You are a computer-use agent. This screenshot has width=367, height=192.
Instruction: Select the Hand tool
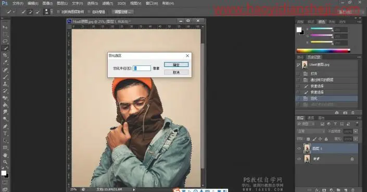coord(5,155)
